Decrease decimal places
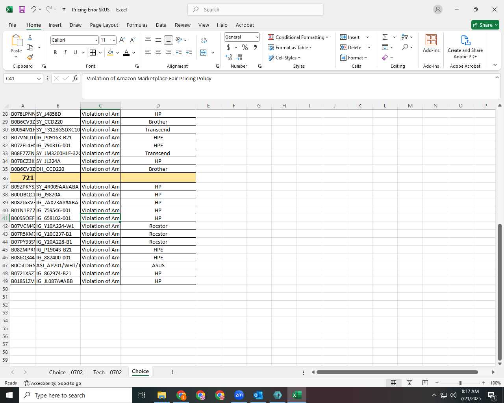The height and width of the screenshot is (403, 504). 239,57
